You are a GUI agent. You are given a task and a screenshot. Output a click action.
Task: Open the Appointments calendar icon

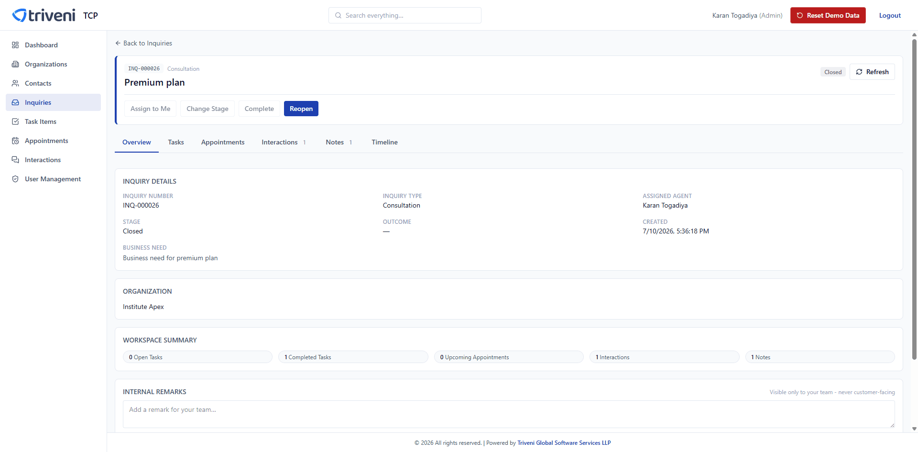(x=15, y=141)
